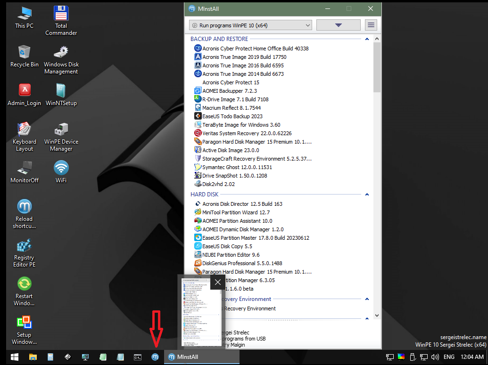Select EaseUS Todo Backup 2023
Viewport: 488px width, 365px height.
tap(228, 116)
